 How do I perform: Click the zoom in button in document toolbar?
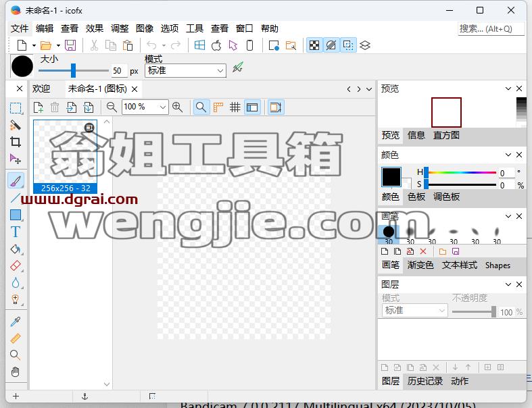[x=178, y=107]
